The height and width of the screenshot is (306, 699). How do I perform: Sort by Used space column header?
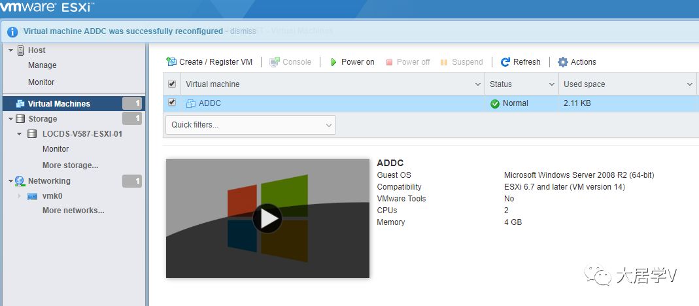pos(585,84)
